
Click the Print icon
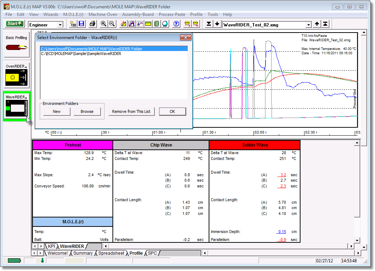(x=92, y=24)
